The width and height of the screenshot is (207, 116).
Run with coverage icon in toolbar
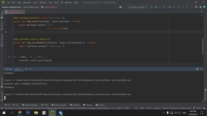[x=160, y=7]
